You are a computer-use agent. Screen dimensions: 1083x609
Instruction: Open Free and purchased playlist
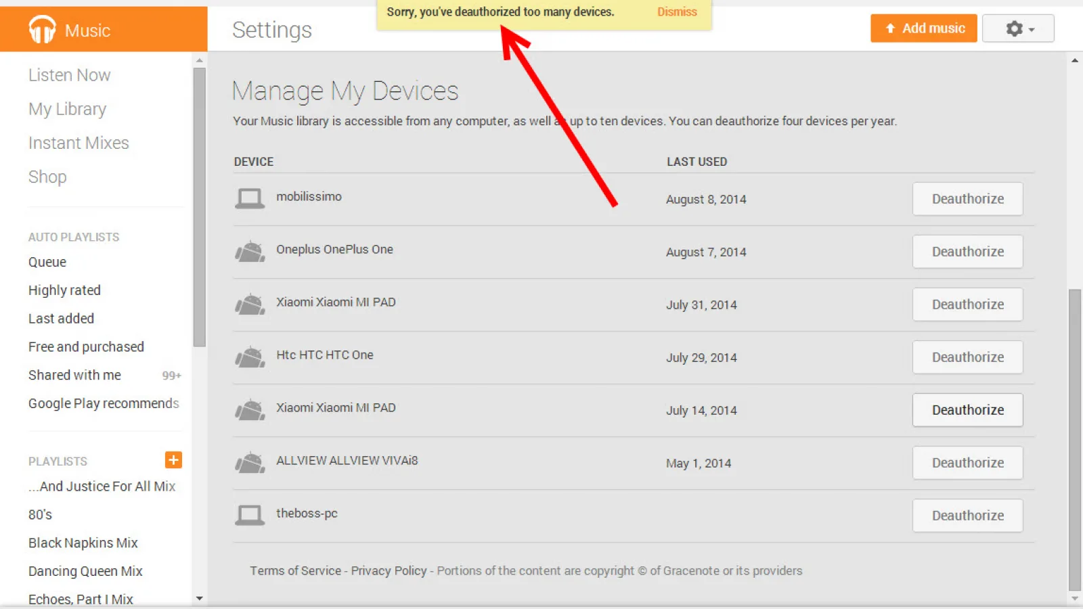click(86, 347)
